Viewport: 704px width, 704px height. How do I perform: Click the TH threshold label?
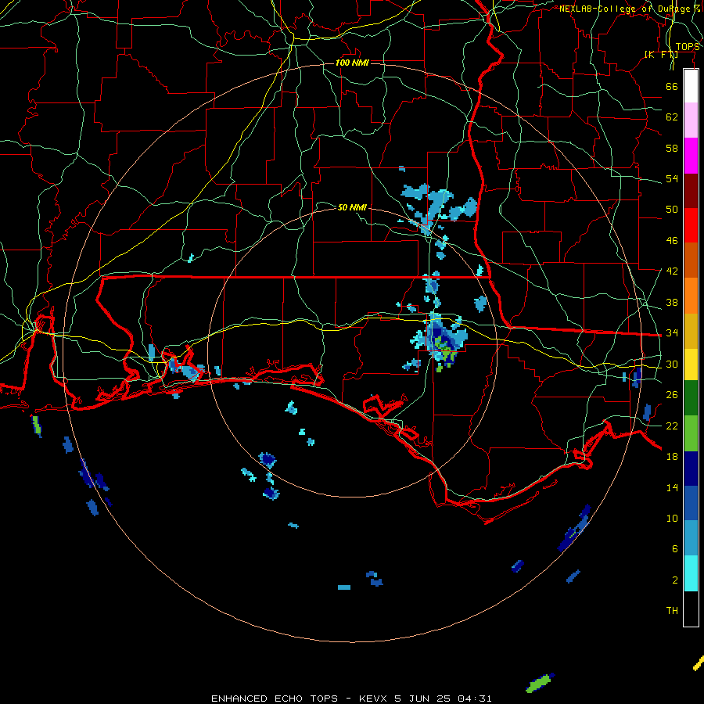(x=672, y=611)
